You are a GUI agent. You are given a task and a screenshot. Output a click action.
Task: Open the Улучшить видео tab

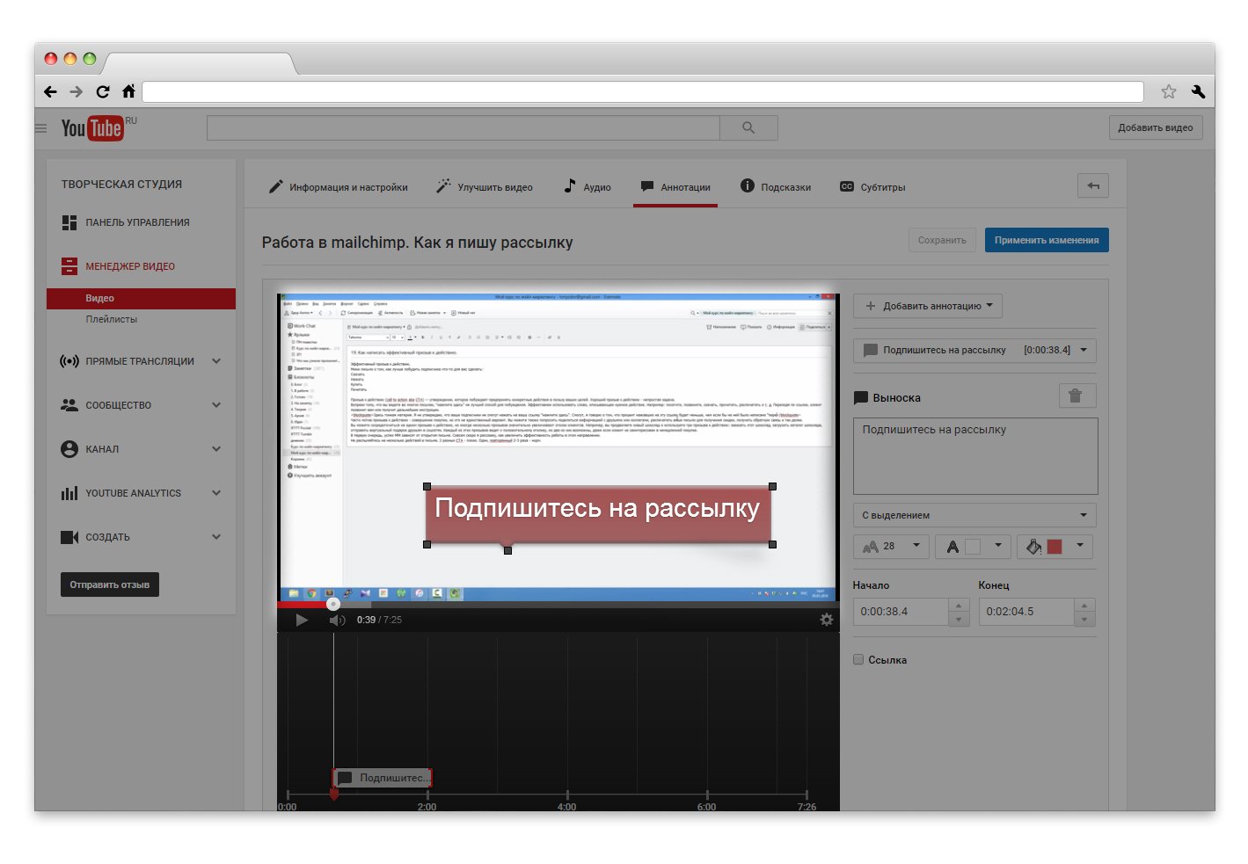[x=485, y=187]
